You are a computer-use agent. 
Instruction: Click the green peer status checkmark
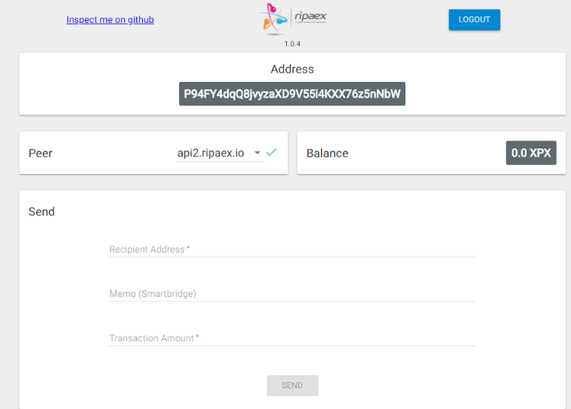click(x=271, y=152)
